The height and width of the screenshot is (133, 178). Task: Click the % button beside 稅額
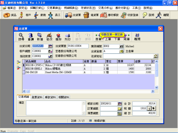tap(154, 108)
